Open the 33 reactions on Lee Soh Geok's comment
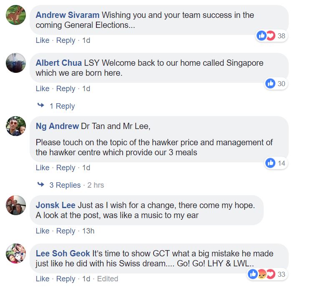The image size is (310, 288). 267,274
